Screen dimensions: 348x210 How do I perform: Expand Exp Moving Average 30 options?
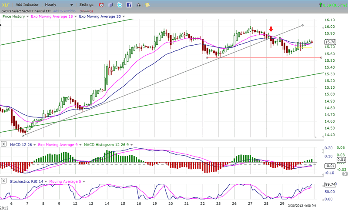124,16
